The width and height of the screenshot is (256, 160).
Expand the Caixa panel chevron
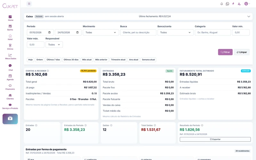[249, 17]
